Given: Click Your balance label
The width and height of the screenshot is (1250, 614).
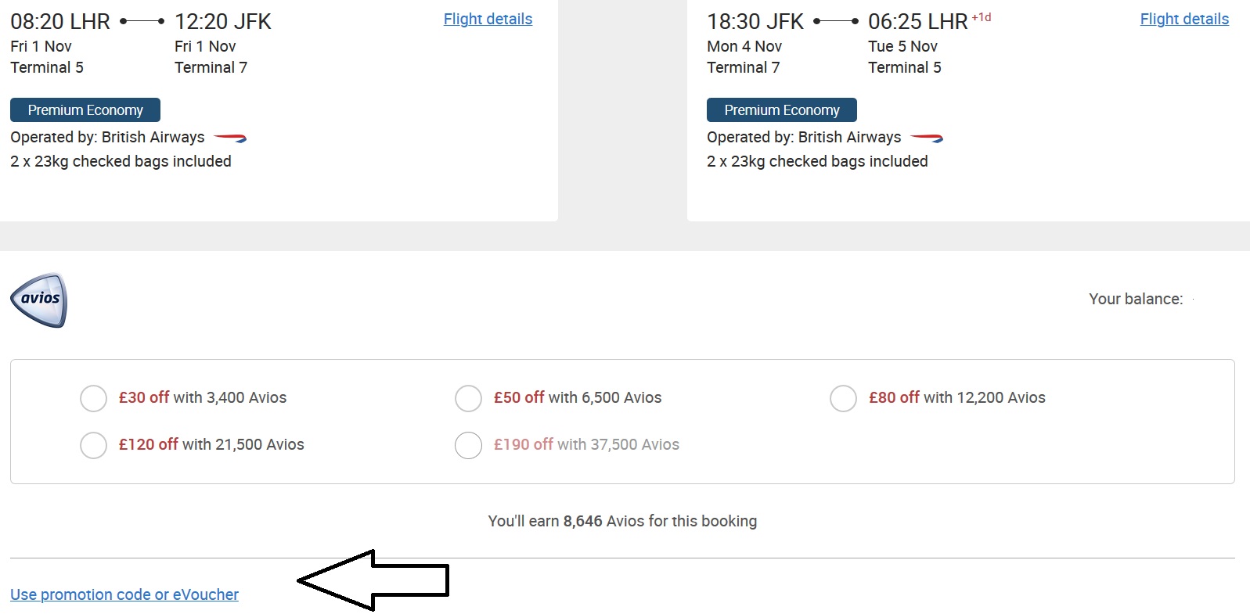Looking at the screenshot, I should click(x=1136, y=299).
